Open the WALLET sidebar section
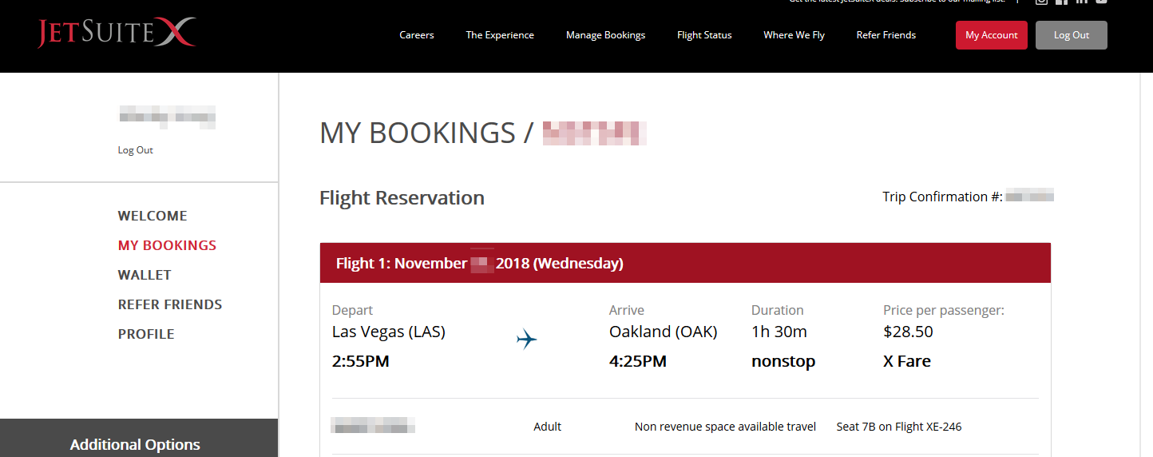The height and width of the screenshot is (457, 1153). pyautogui.click(x=145, y=275)
